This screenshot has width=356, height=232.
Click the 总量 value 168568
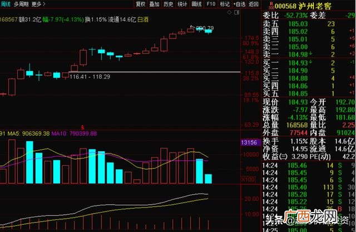click(296, 125)
